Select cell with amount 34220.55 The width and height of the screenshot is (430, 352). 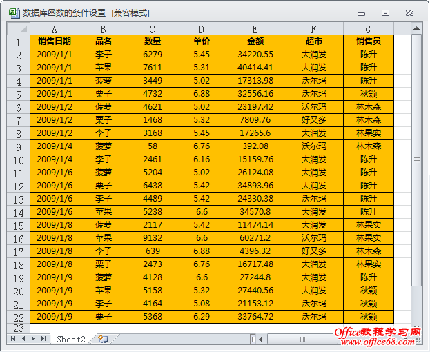pos(255,55)
